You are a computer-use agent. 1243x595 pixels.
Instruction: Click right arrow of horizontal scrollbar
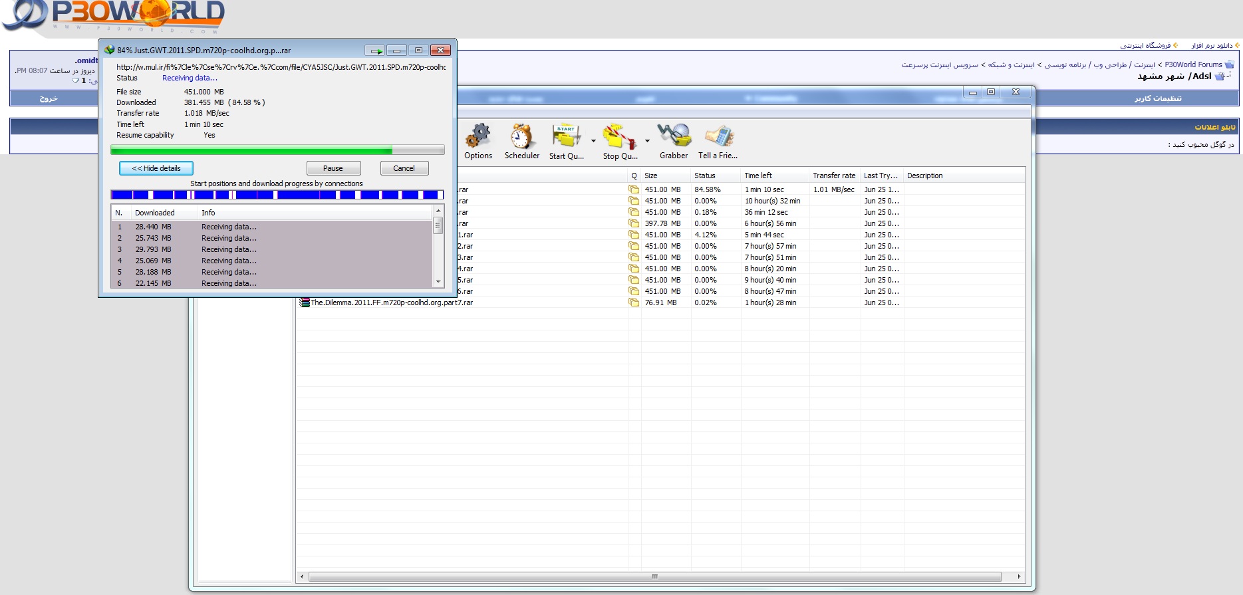pos(1019,576)
